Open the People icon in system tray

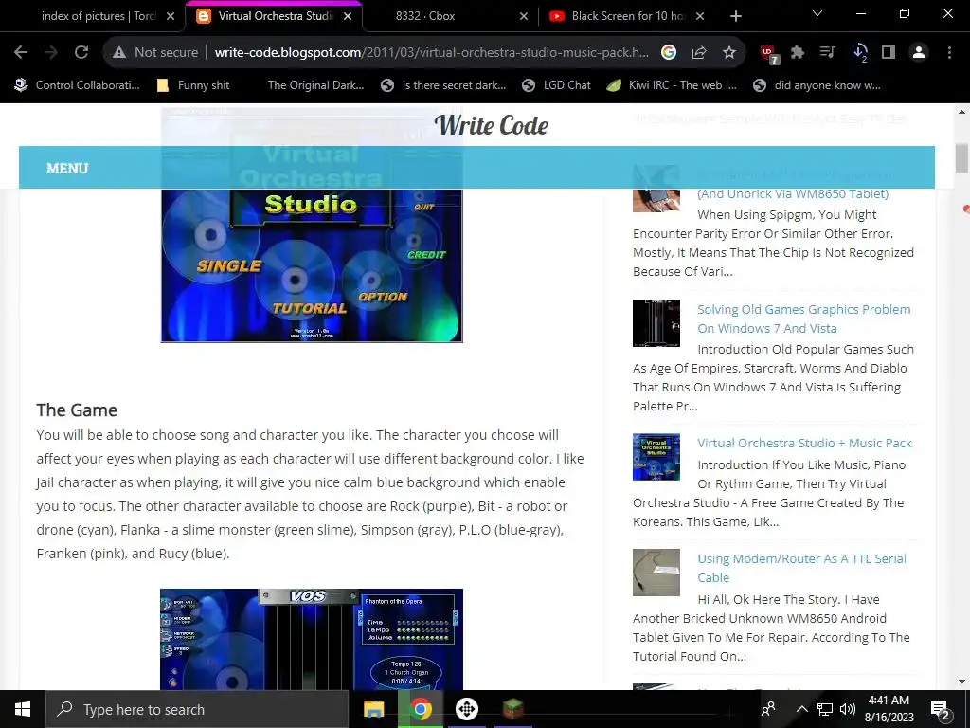[x=768, y=709]
